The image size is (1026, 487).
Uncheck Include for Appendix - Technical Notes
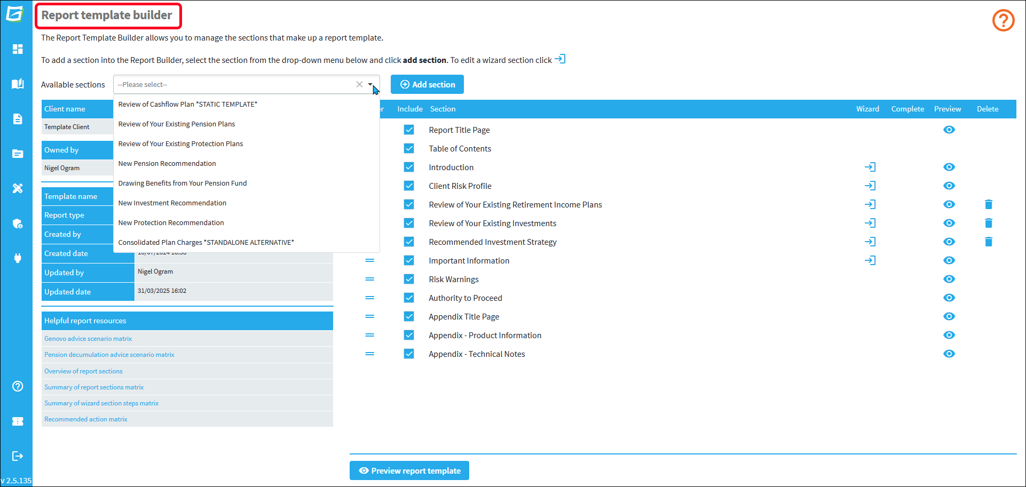pos(409,354)
